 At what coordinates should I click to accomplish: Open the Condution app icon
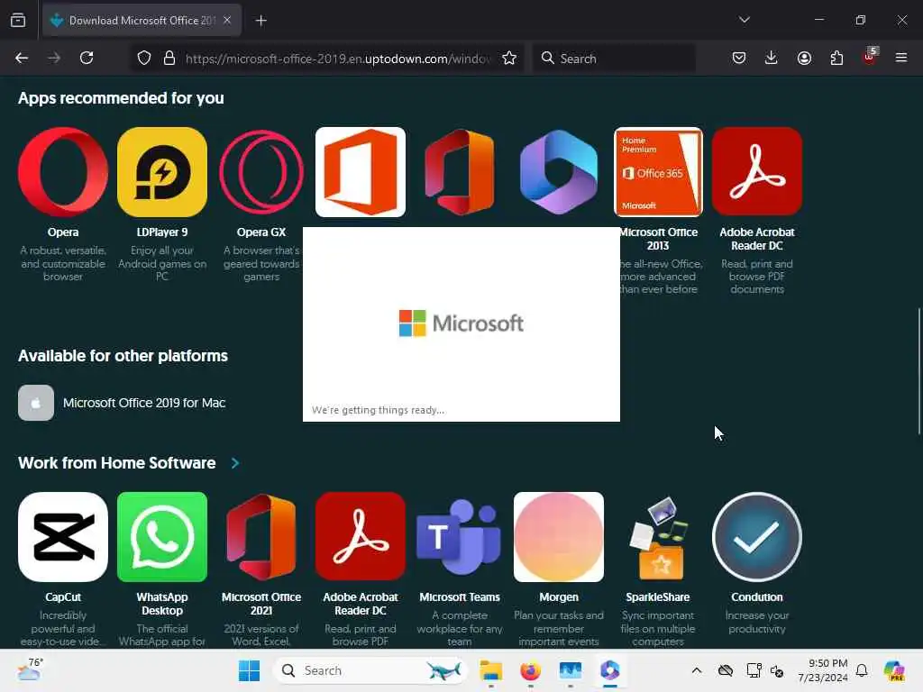757,537
